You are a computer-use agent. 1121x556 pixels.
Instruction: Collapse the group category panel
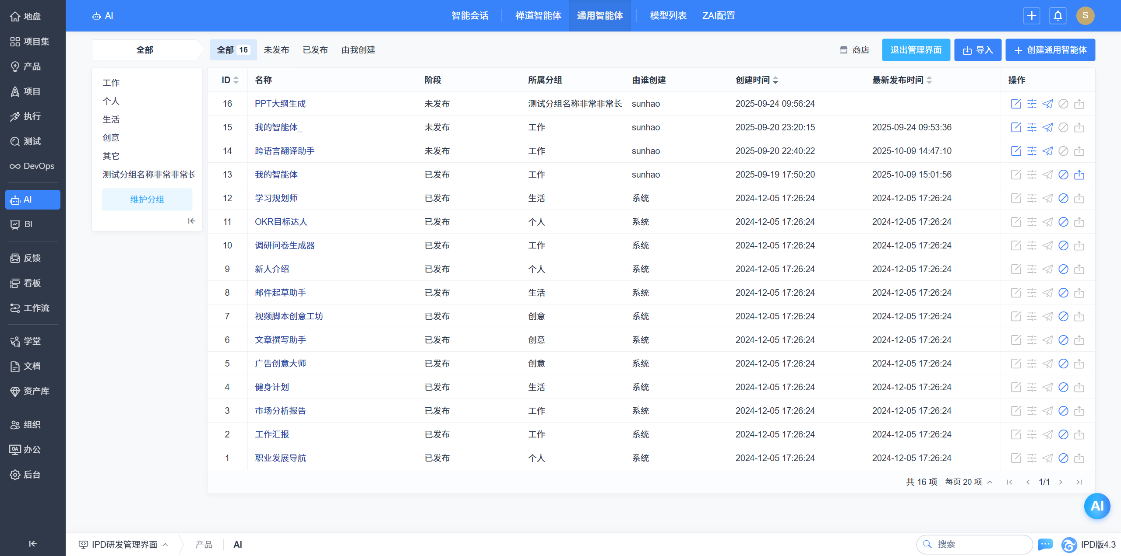pyautogui.click(x=191, y=221)
